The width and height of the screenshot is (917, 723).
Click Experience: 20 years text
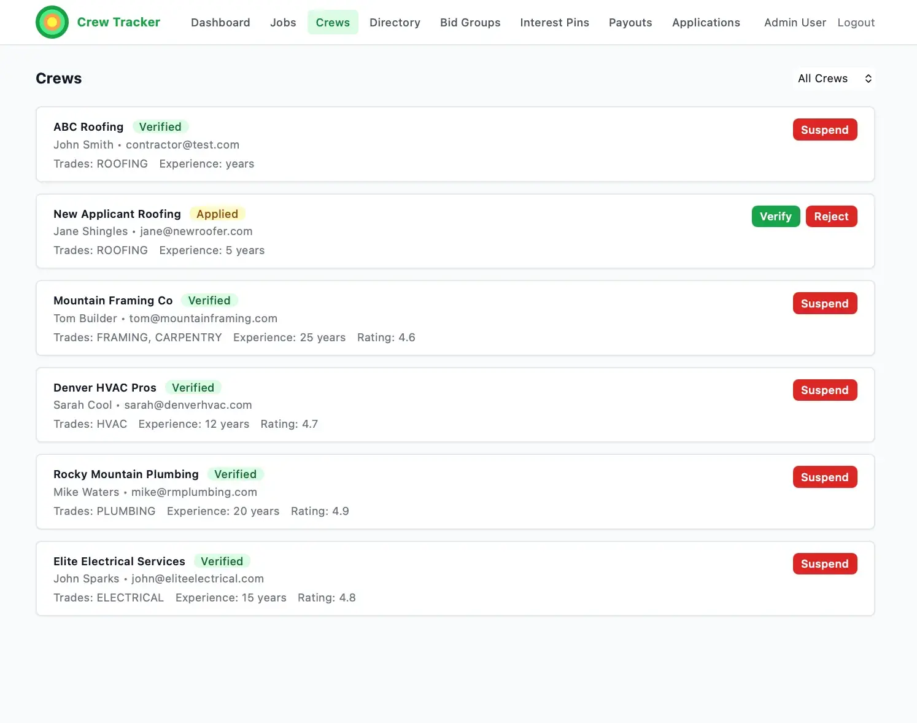(223, 511)
